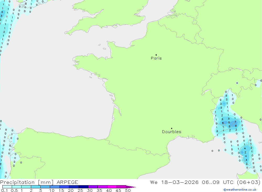262x192 pixels.
Task: Select the 5 to 10 mm blue legend swatch
Action: 45,187
